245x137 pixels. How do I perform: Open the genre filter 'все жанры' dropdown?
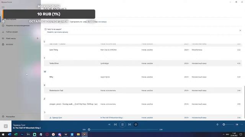(103, 22)
